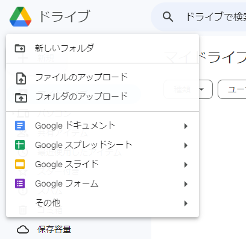The width and height of the screenshot is (246, 239).
Task: Expand Google スプレッドシート submenu arrow
Action: (x=186, y=145)
